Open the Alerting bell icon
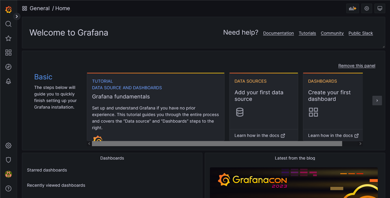This screenshot has height=198, width=390. tap(8, 81)
